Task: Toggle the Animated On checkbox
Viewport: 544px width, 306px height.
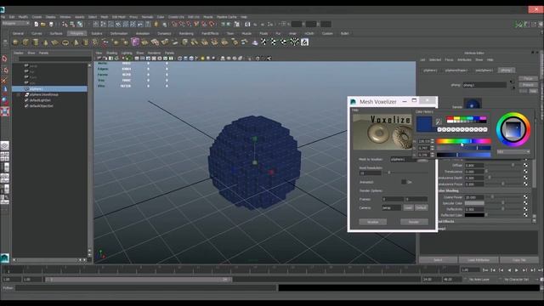Action: point(404,182)
